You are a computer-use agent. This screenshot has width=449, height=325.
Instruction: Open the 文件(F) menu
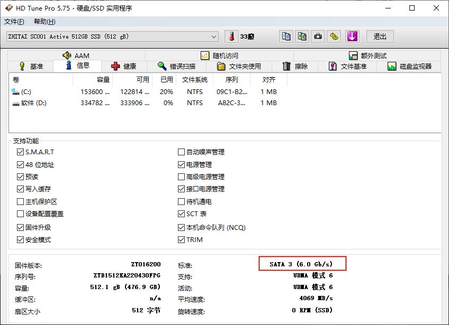point(14,22)
